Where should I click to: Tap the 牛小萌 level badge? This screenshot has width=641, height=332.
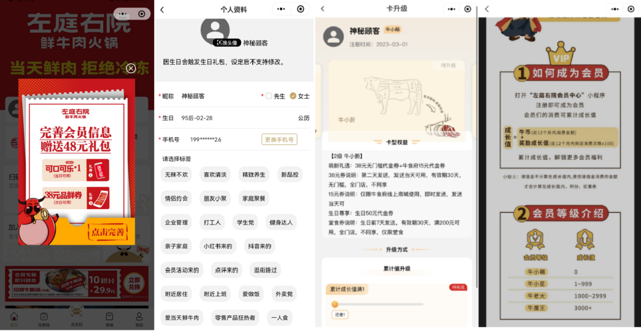(394, 30)
